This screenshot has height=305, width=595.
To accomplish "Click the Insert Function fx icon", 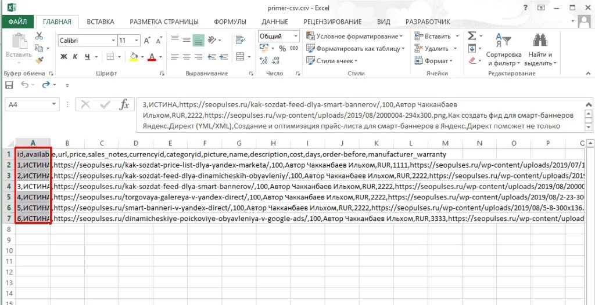I will (124, 104).
